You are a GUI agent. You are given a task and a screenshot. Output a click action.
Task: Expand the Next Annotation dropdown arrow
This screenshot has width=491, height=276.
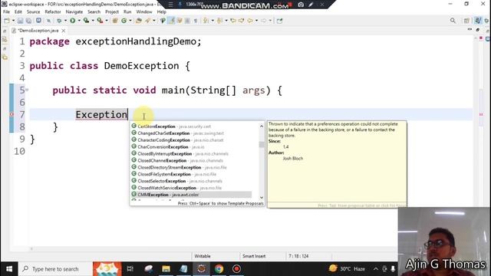[213, 21]
